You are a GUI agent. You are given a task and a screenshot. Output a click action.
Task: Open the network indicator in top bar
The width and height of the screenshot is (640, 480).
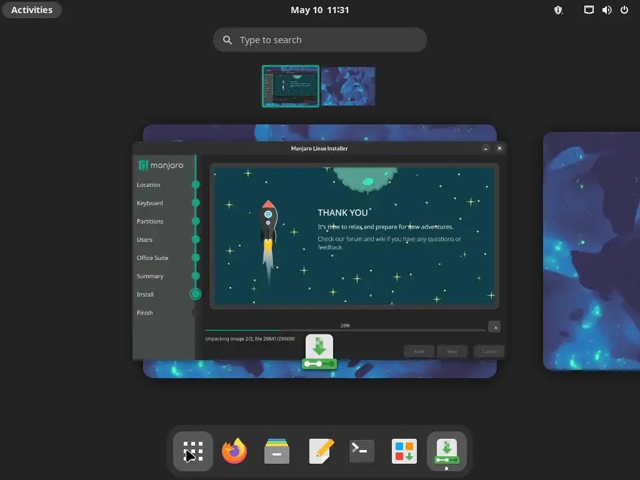589,10
